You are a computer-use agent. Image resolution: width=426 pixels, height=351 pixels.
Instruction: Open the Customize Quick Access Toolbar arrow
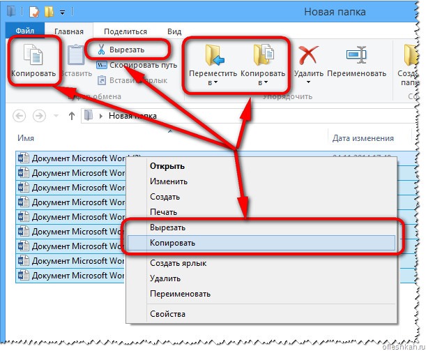click(x=63, y=13)
